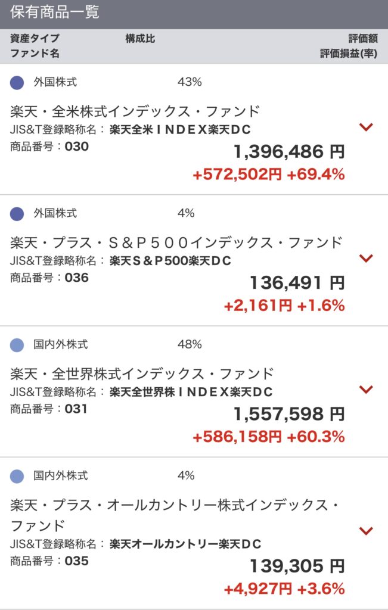Click the dark blue dot for the 4% 外国株式 row
388x610 pixels.
coord(17,214)
